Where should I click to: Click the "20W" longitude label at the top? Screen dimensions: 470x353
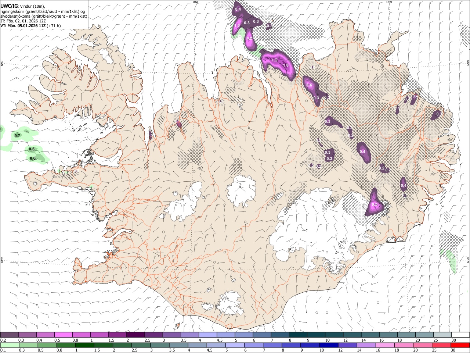coord(195,2)
